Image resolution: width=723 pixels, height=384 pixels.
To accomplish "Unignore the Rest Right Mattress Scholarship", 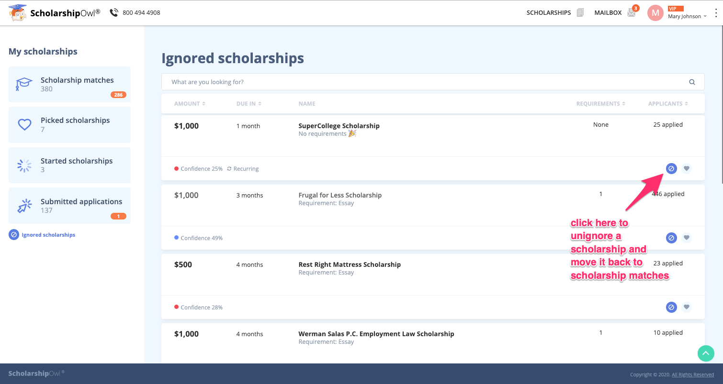I will [671, 307].
